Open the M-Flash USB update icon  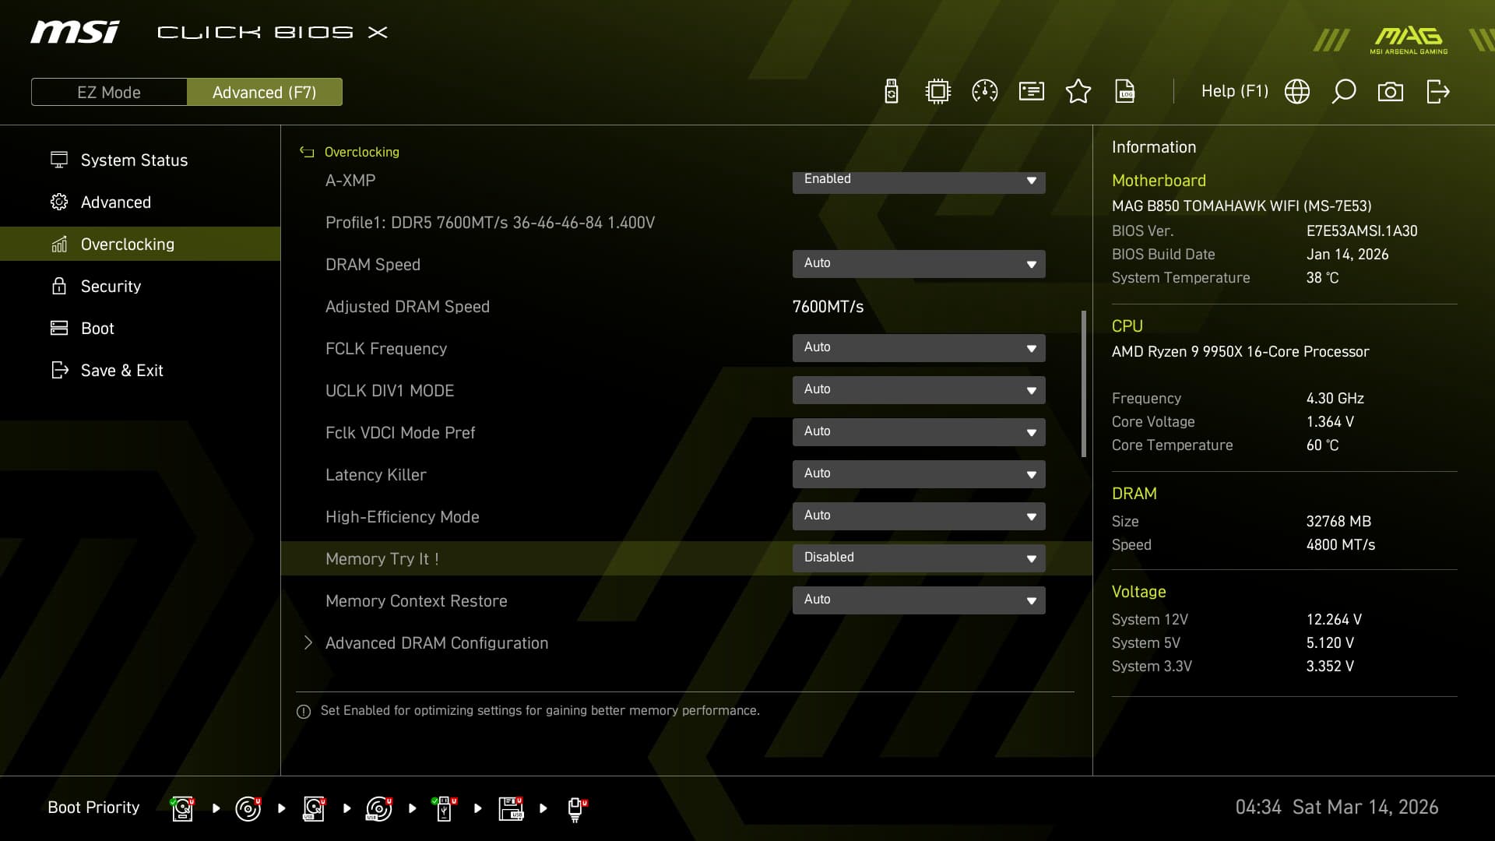892,92
